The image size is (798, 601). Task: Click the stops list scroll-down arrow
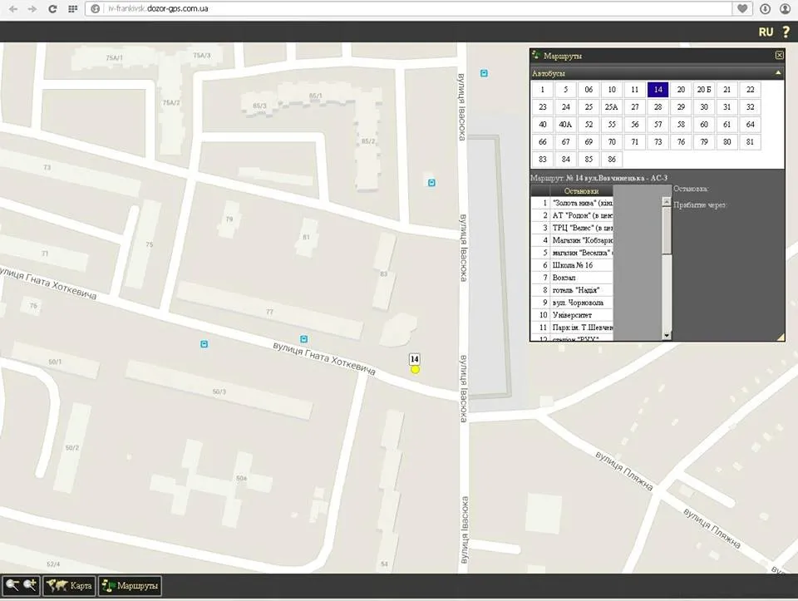coord(666,335)
